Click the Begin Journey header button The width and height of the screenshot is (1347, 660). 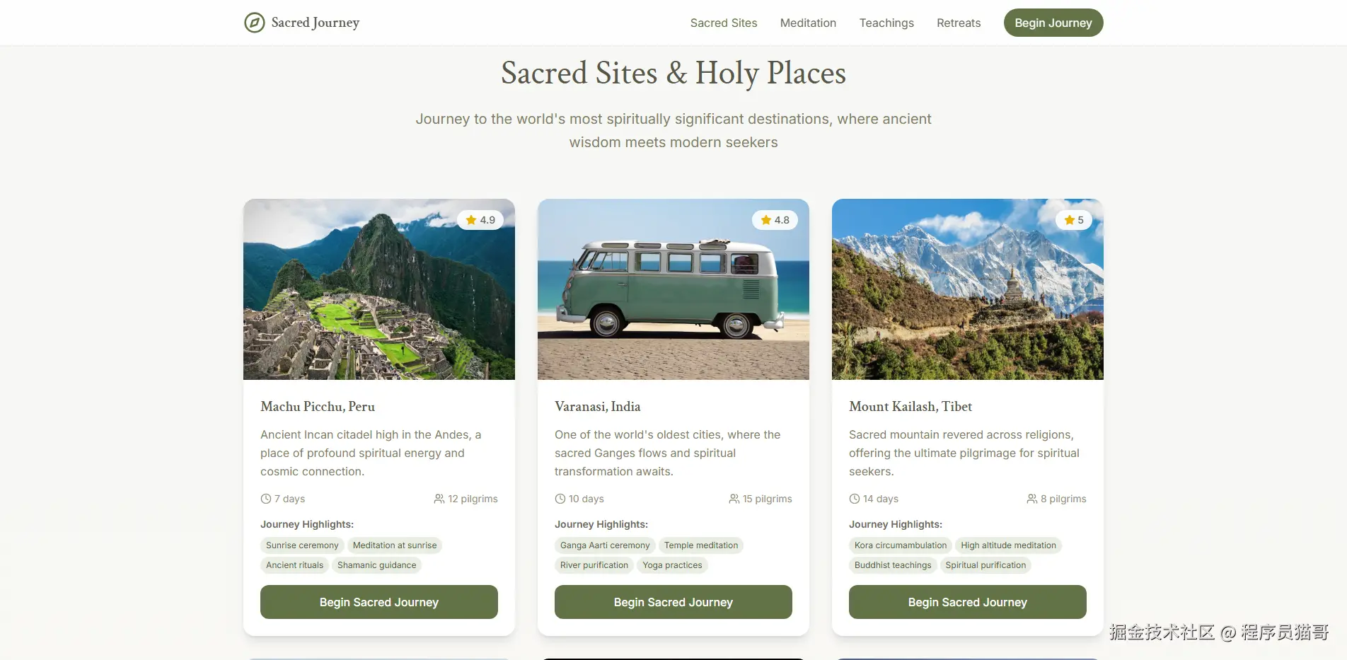[x=1053, y=23]
